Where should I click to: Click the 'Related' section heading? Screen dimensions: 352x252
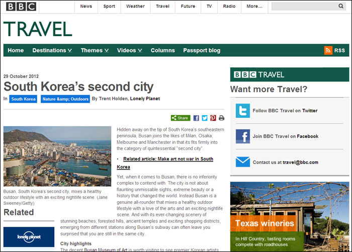coord(19,212)
